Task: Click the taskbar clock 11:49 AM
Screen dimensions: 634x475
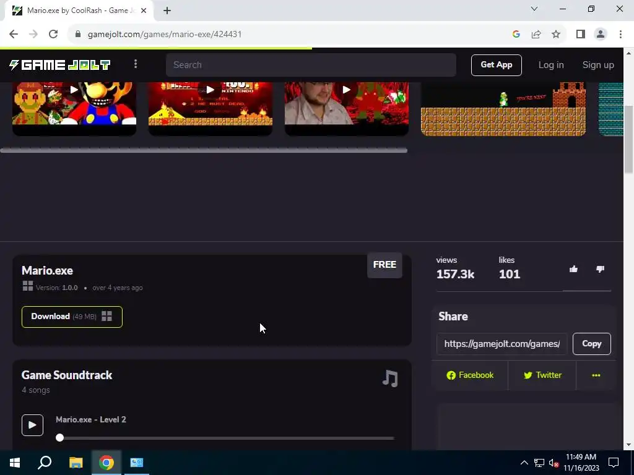Action: (581, 457)
